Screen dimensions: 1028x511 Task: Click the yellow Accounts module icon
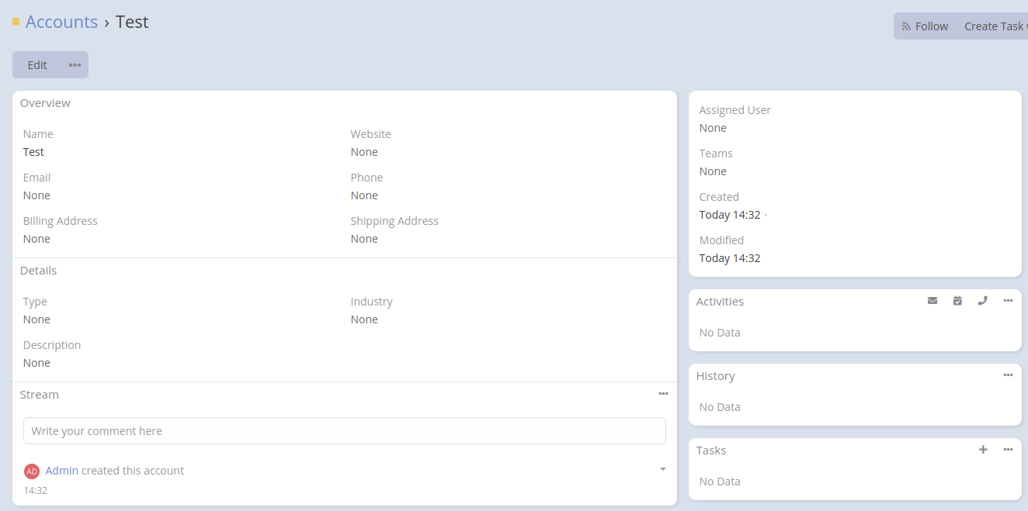click(x=16, y=22)
